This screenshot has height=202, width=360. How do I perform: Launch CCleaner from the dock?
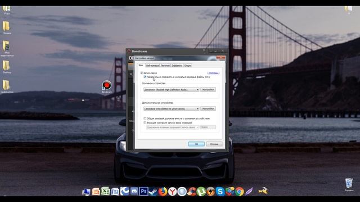tap(191, 191)
